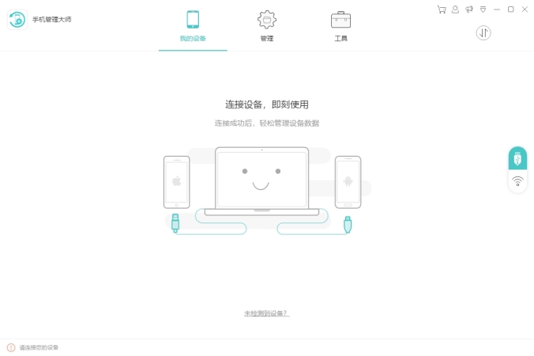The width and height of the screenshot is (534, 356).
Task: Maximize the application window
Action: [511, 9]
